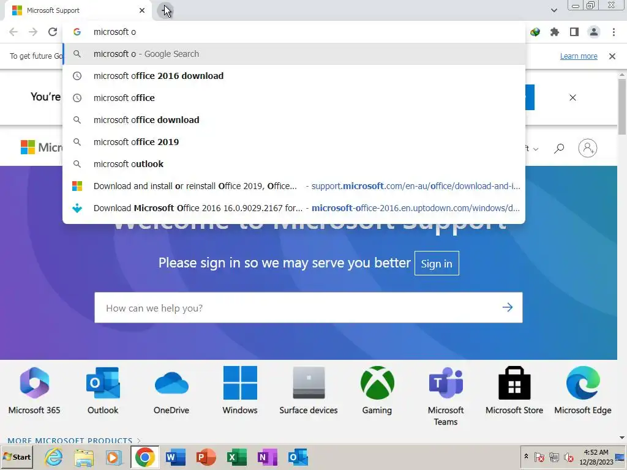Close the Microsoft Support tab
Image resolution: width=627 pixels, height=470 pixels.
142,10
